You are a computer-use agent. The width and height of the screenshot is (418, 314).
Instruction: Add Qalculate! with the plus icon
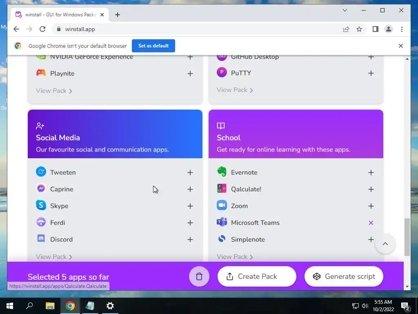point(371,189)
